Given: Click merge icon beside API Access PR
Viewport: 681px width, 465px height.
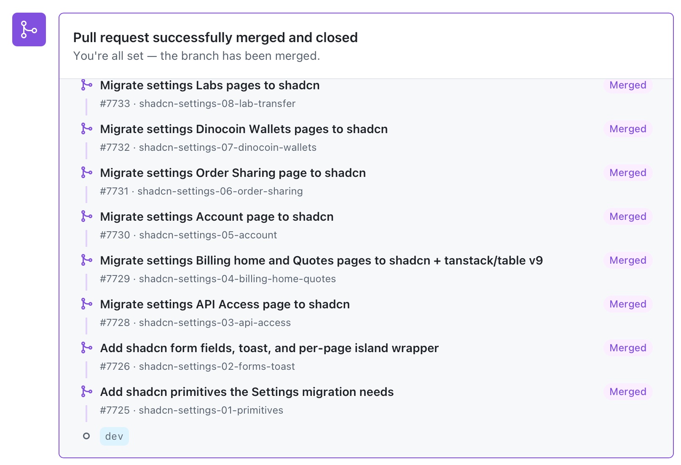Looking at the screenshot, I should click(86, 304).
